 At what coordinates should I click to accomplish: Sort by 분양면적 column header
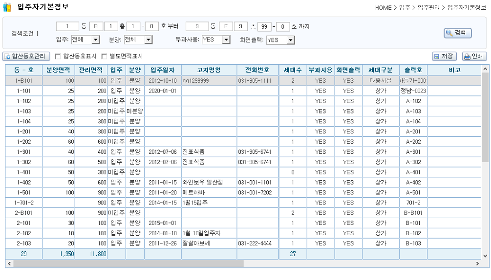point(59,70)
